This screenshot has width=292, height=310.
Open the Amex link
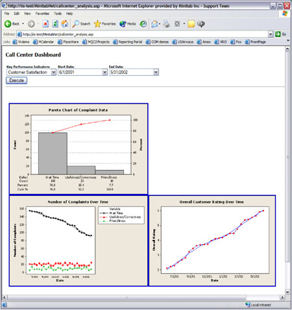coord(204,42)
